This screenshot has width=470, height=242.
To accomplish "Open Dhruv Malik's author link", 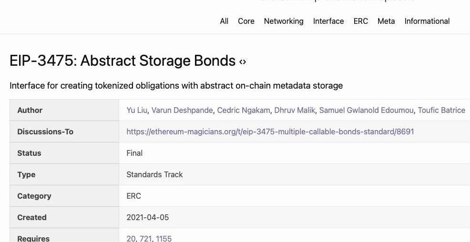I will [x=295, y=110].
